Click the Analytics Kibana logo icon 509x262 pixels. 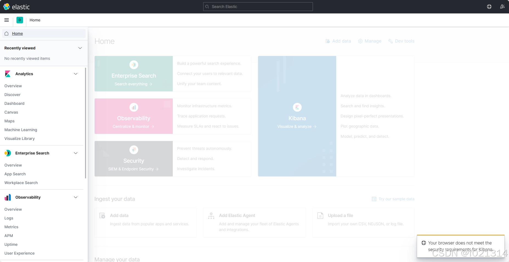(8, 74)
